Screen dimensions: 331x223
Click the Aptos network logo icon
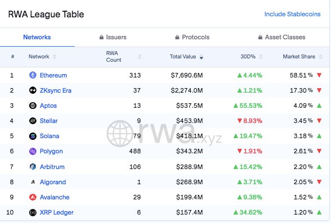click(33, 106)
